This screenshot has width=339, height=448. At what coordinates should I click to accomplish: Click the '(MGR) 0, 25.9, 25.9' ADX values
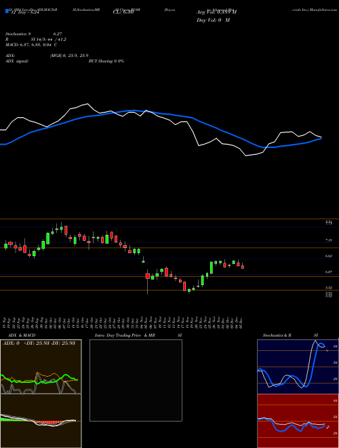(x=69, y=56)
